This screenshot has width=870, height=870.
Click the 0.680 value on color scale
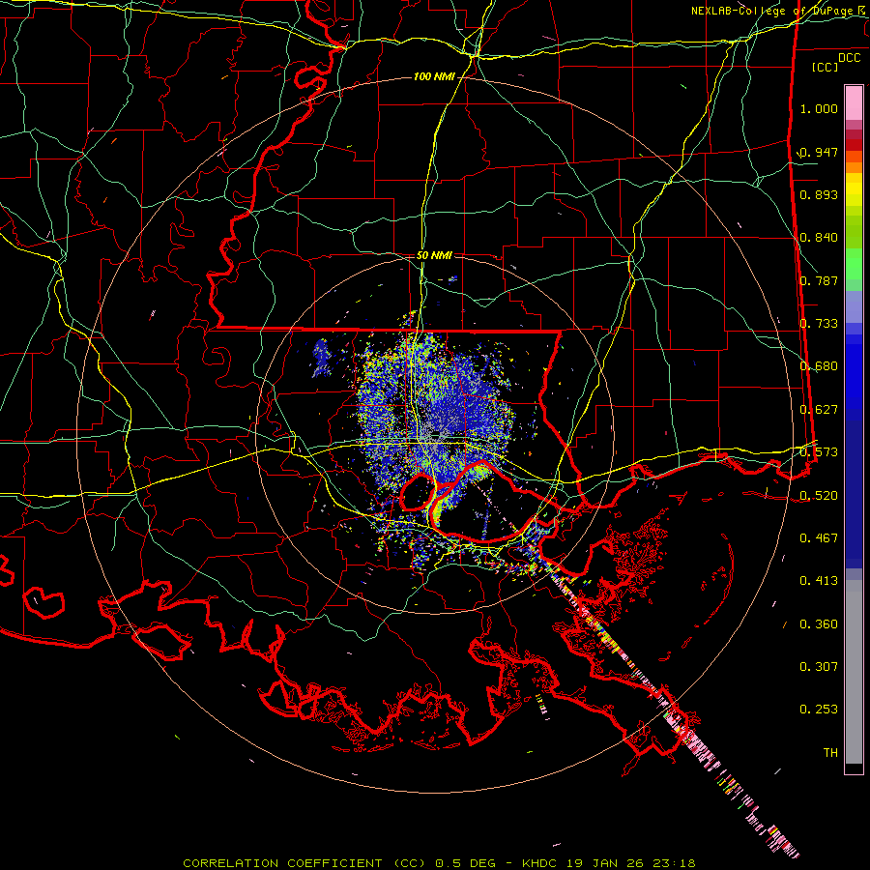coord(819,366)
